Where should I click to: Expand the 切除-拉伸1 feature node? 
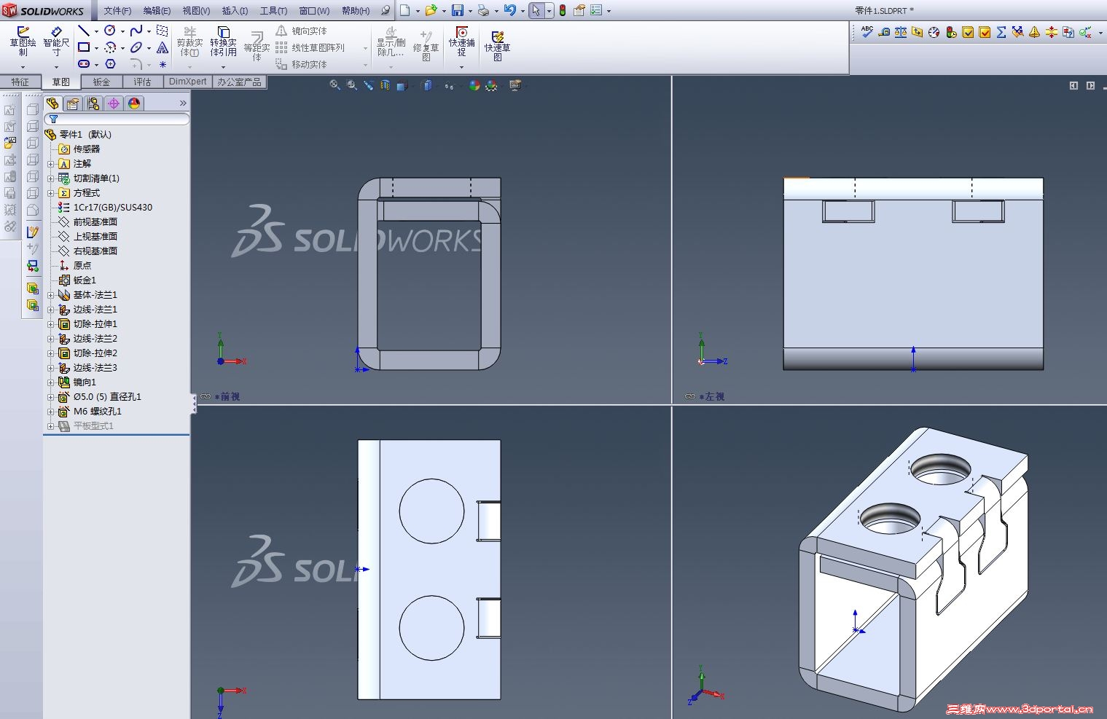[x=51, y=324]
